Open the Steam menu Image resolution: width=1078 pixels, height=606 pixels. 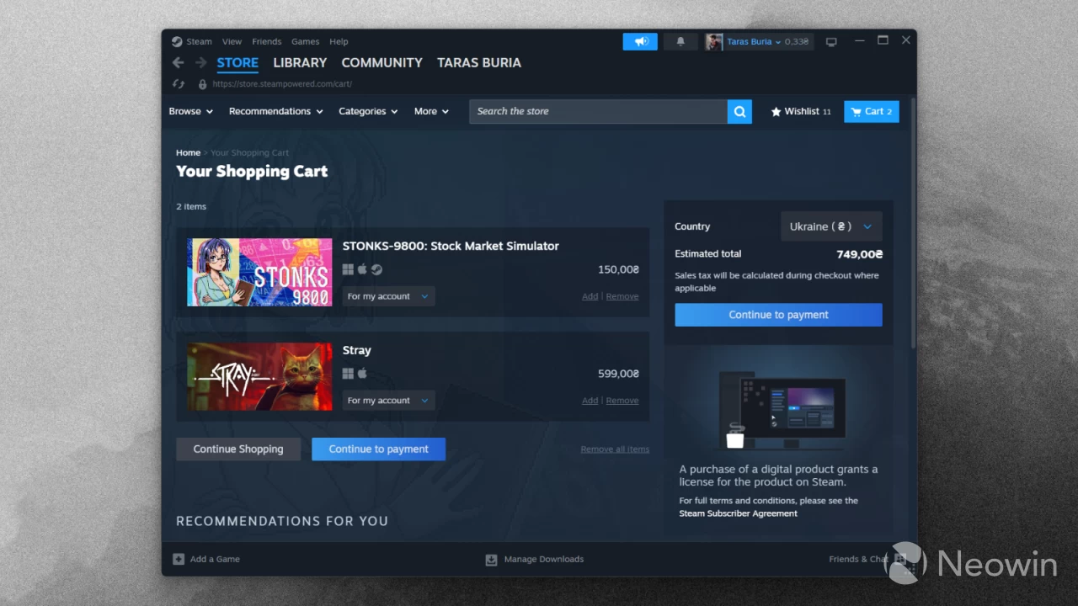[200, 41]
